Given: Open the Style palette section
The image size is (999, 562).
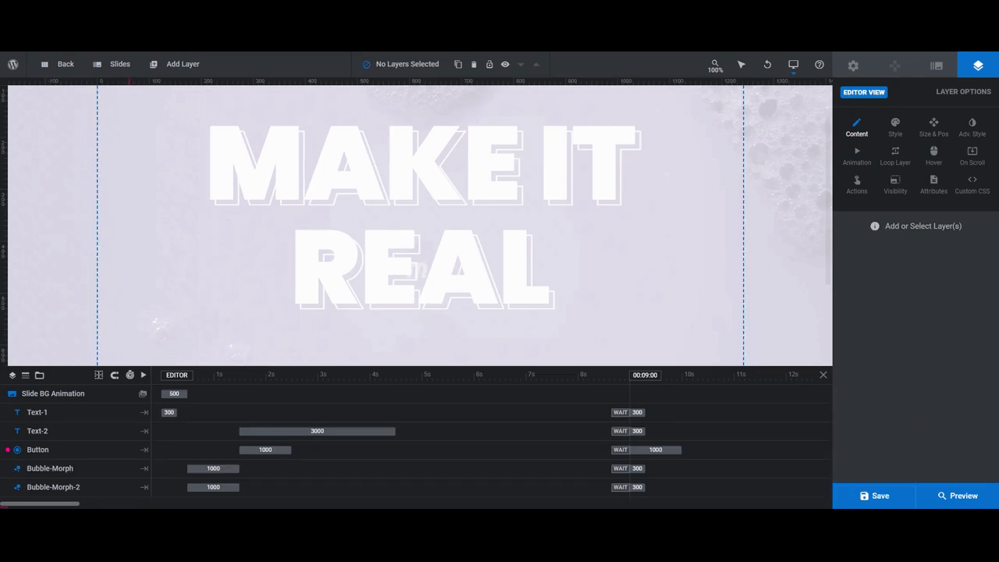Looking at the screenshot, I should point(895,127).
